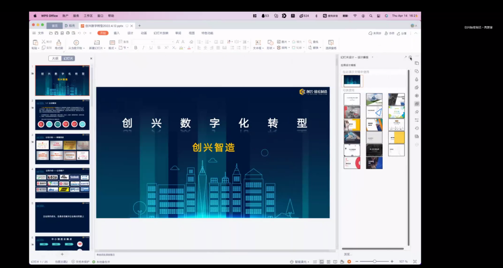Click Browse (浏览...) in the design template panel
This screenshot has height=268, width=503.
348,254
